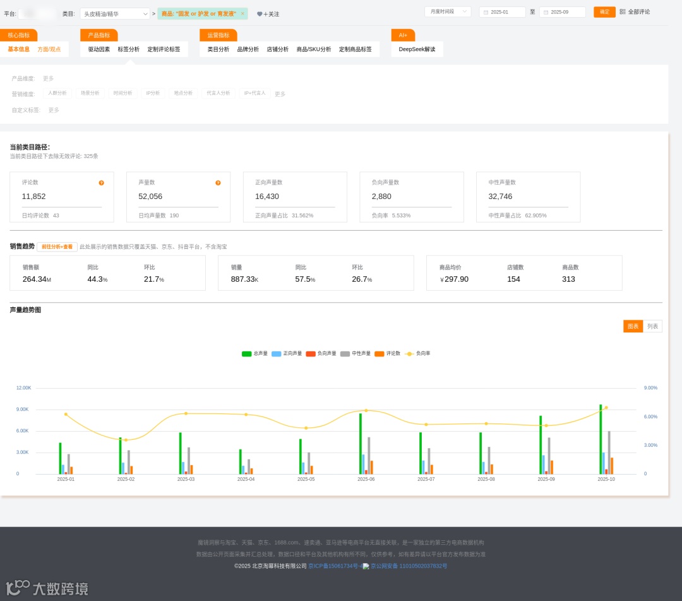Open the 品牌分析 sub-tab
Viewport: 682px width, 601px height.
click(x=248, y=49)
